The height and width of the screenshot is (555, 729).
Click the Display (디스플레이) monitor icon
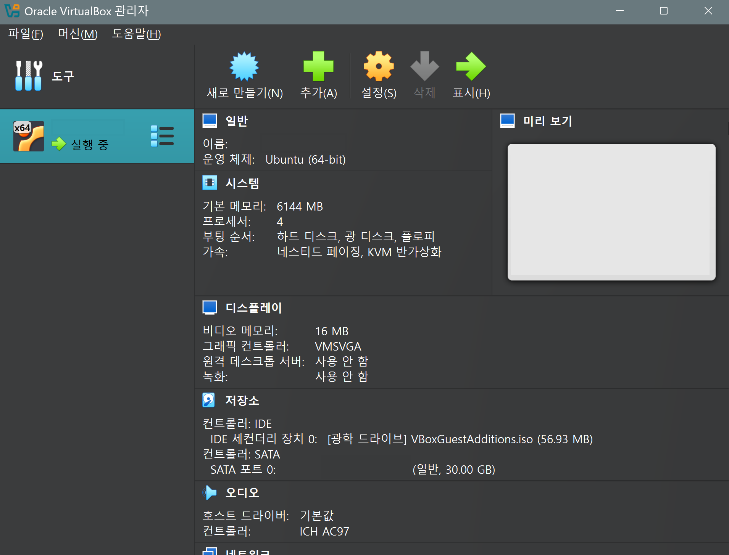coord(210,307)
